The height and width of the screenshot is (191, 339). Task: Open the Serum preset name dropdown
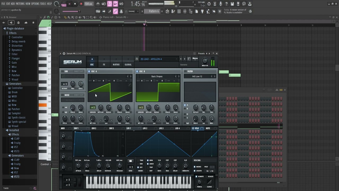point(159,59)
